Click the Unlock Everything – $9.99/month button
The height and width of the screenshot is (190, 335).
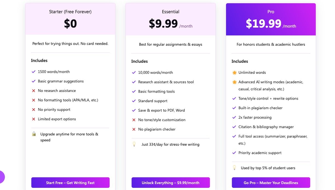tap(171, 183)
